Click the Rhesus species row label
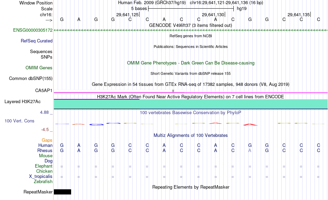The height and width of the screenshot is (200, 328). 45,151
